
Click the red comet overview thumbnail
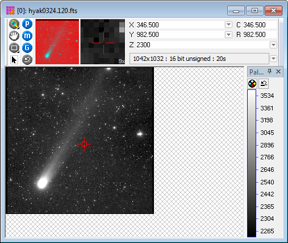(57, 42)
